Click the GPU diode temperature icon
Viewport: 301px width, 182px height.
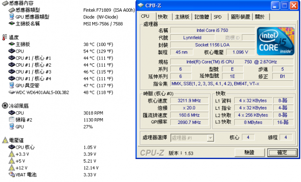(x=11, y=85)
